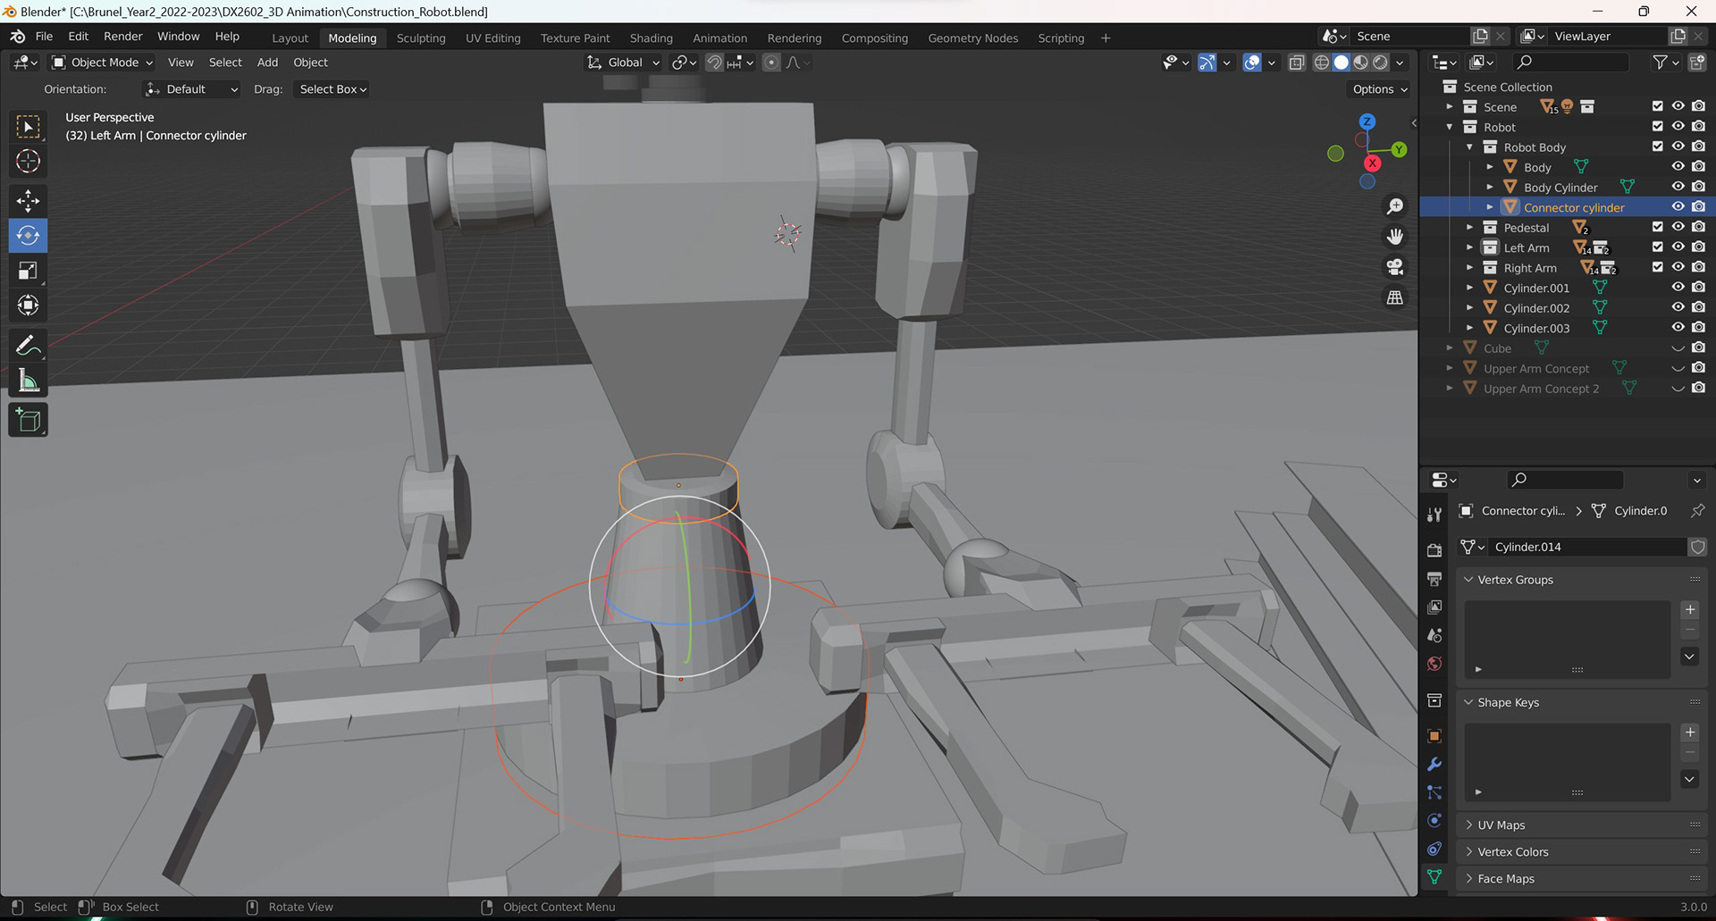Select solid viewport shading sphere
Screen dimensions: 1716x921
pos(1342,63)
